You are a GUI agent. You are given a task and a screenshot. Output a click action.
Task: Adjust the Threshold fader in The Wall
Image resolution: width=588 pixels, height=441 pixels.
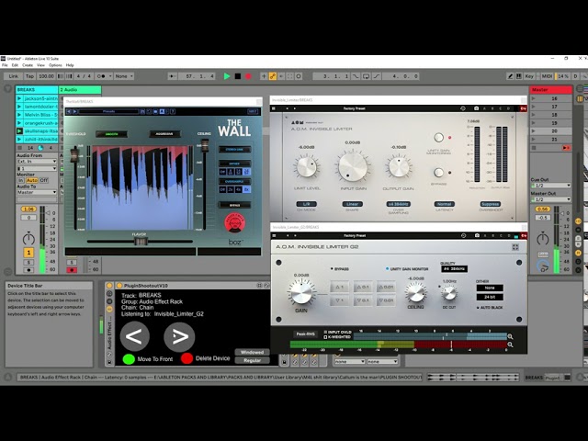click(74, 153)
